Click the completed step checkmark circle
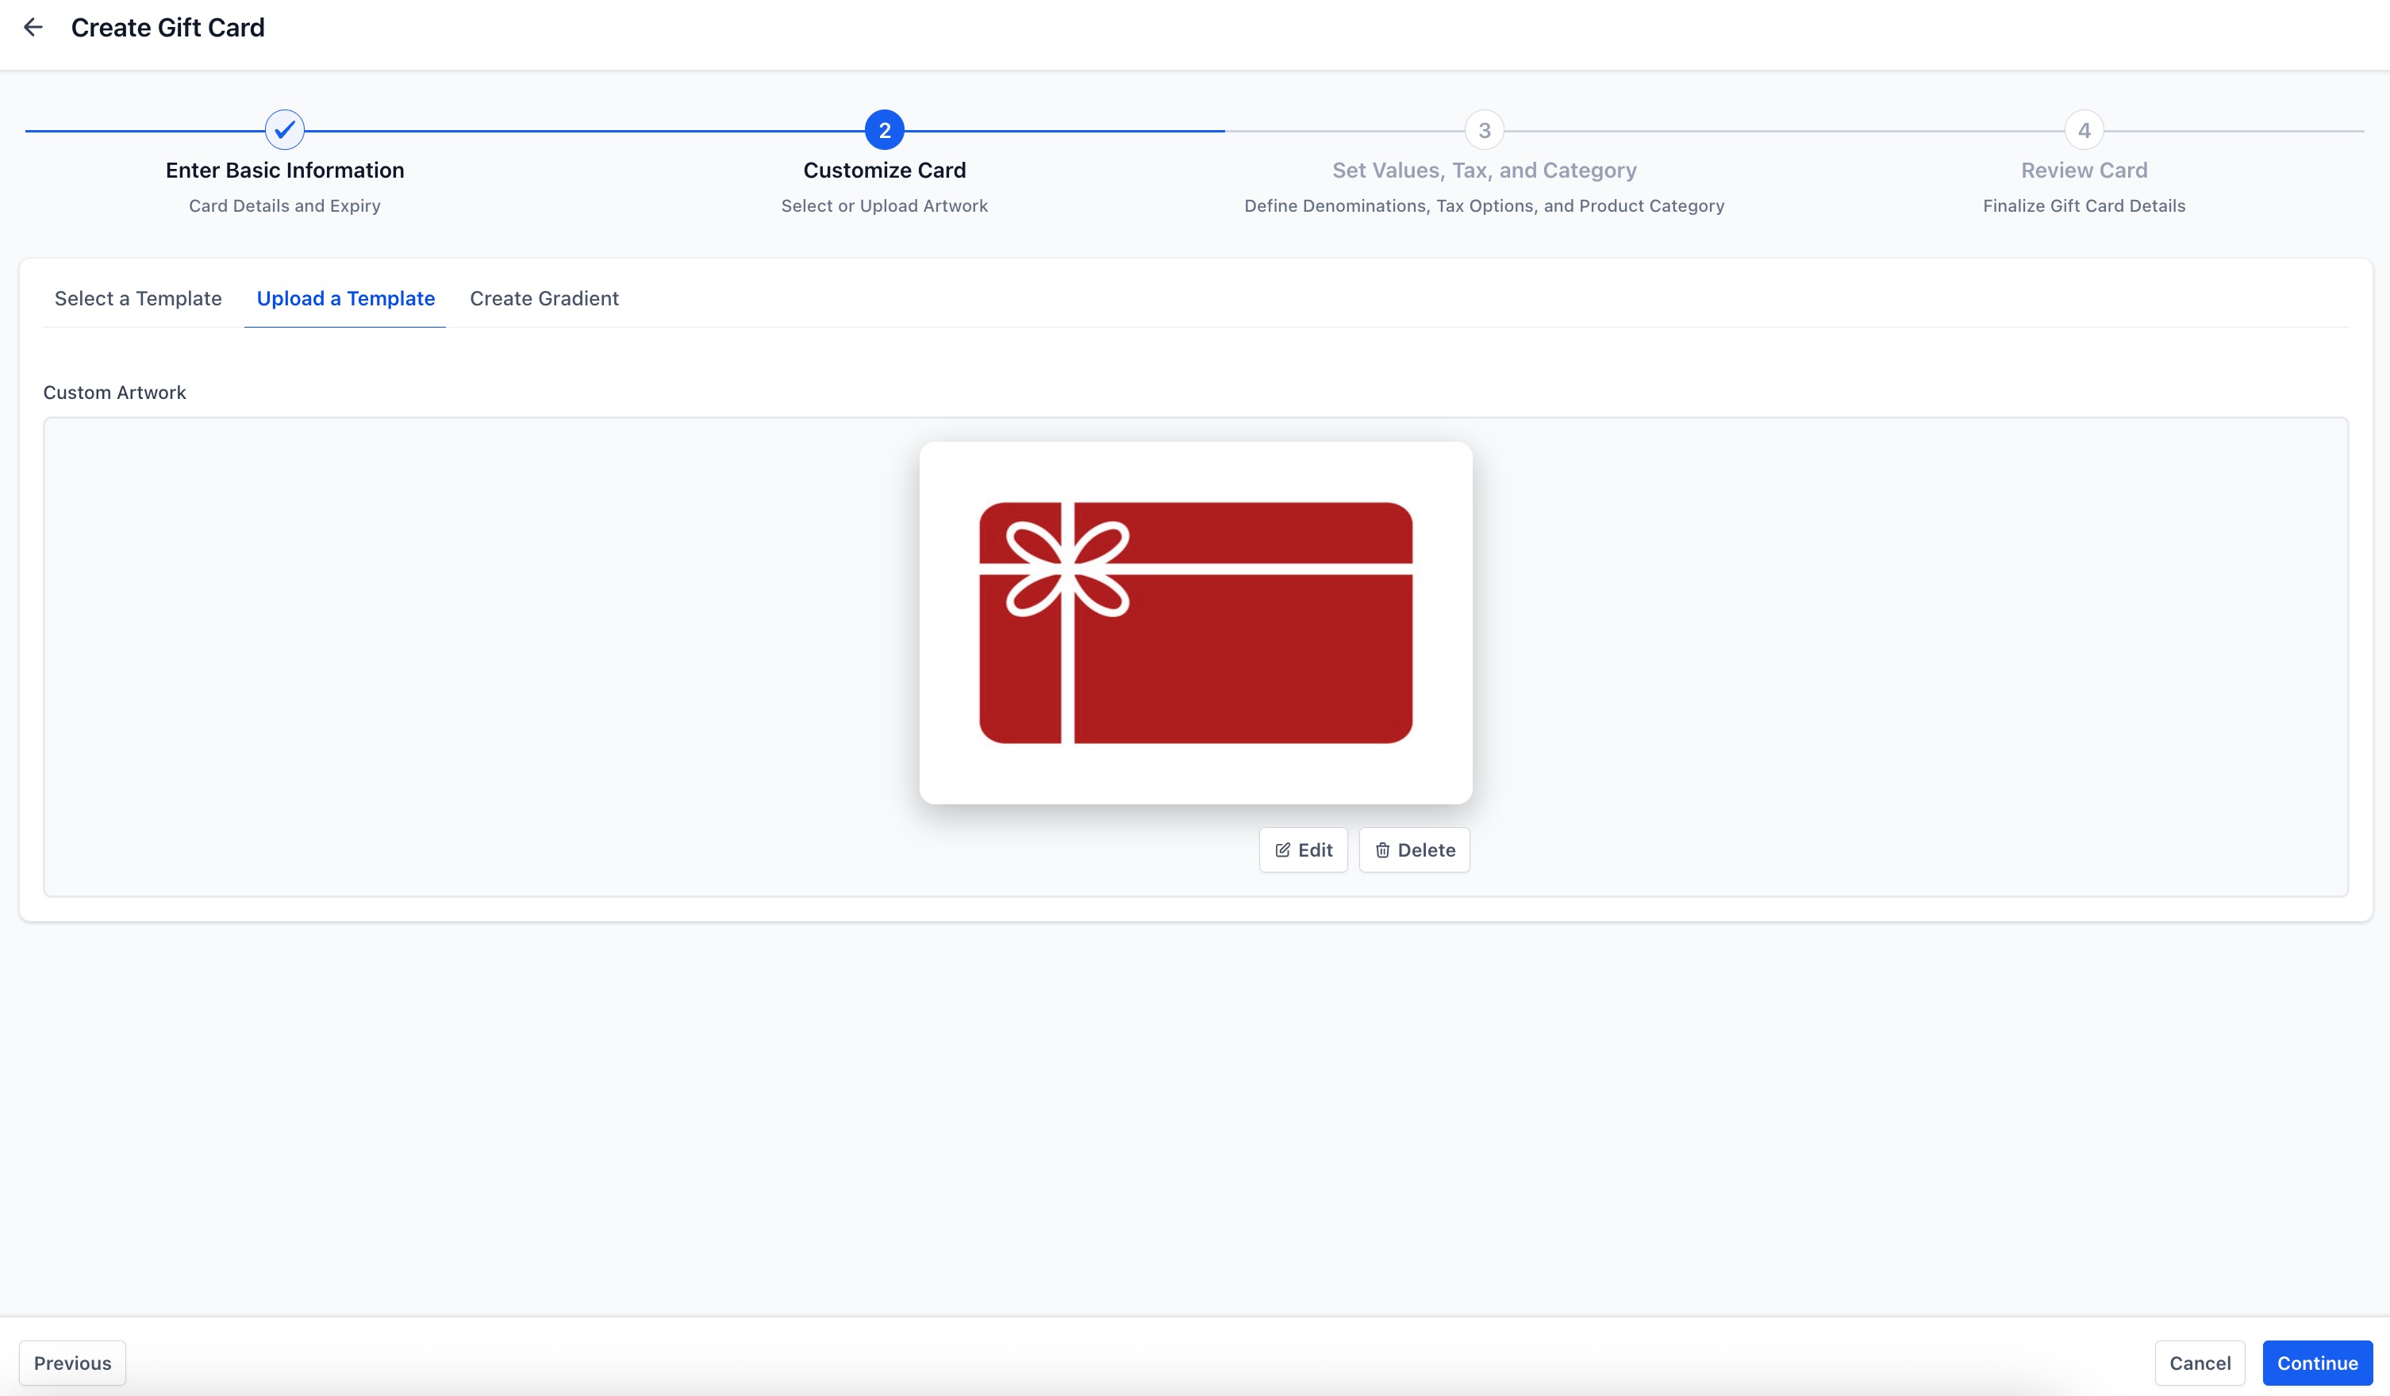 pyautogui.click(x=285, y=130)
